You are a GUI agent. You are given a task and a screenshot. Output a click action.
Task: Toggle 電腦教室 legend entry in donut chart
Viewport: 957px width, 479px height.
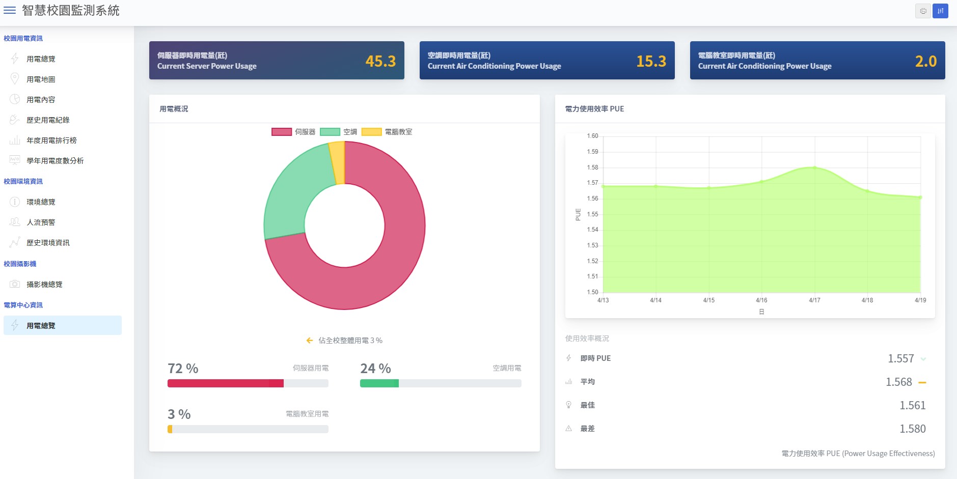point(387,132)
